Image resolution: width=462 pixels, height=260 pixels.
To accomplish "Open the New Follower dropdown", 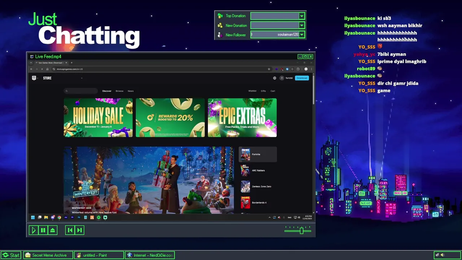I will pyautogui.click(x=302, y=35).
